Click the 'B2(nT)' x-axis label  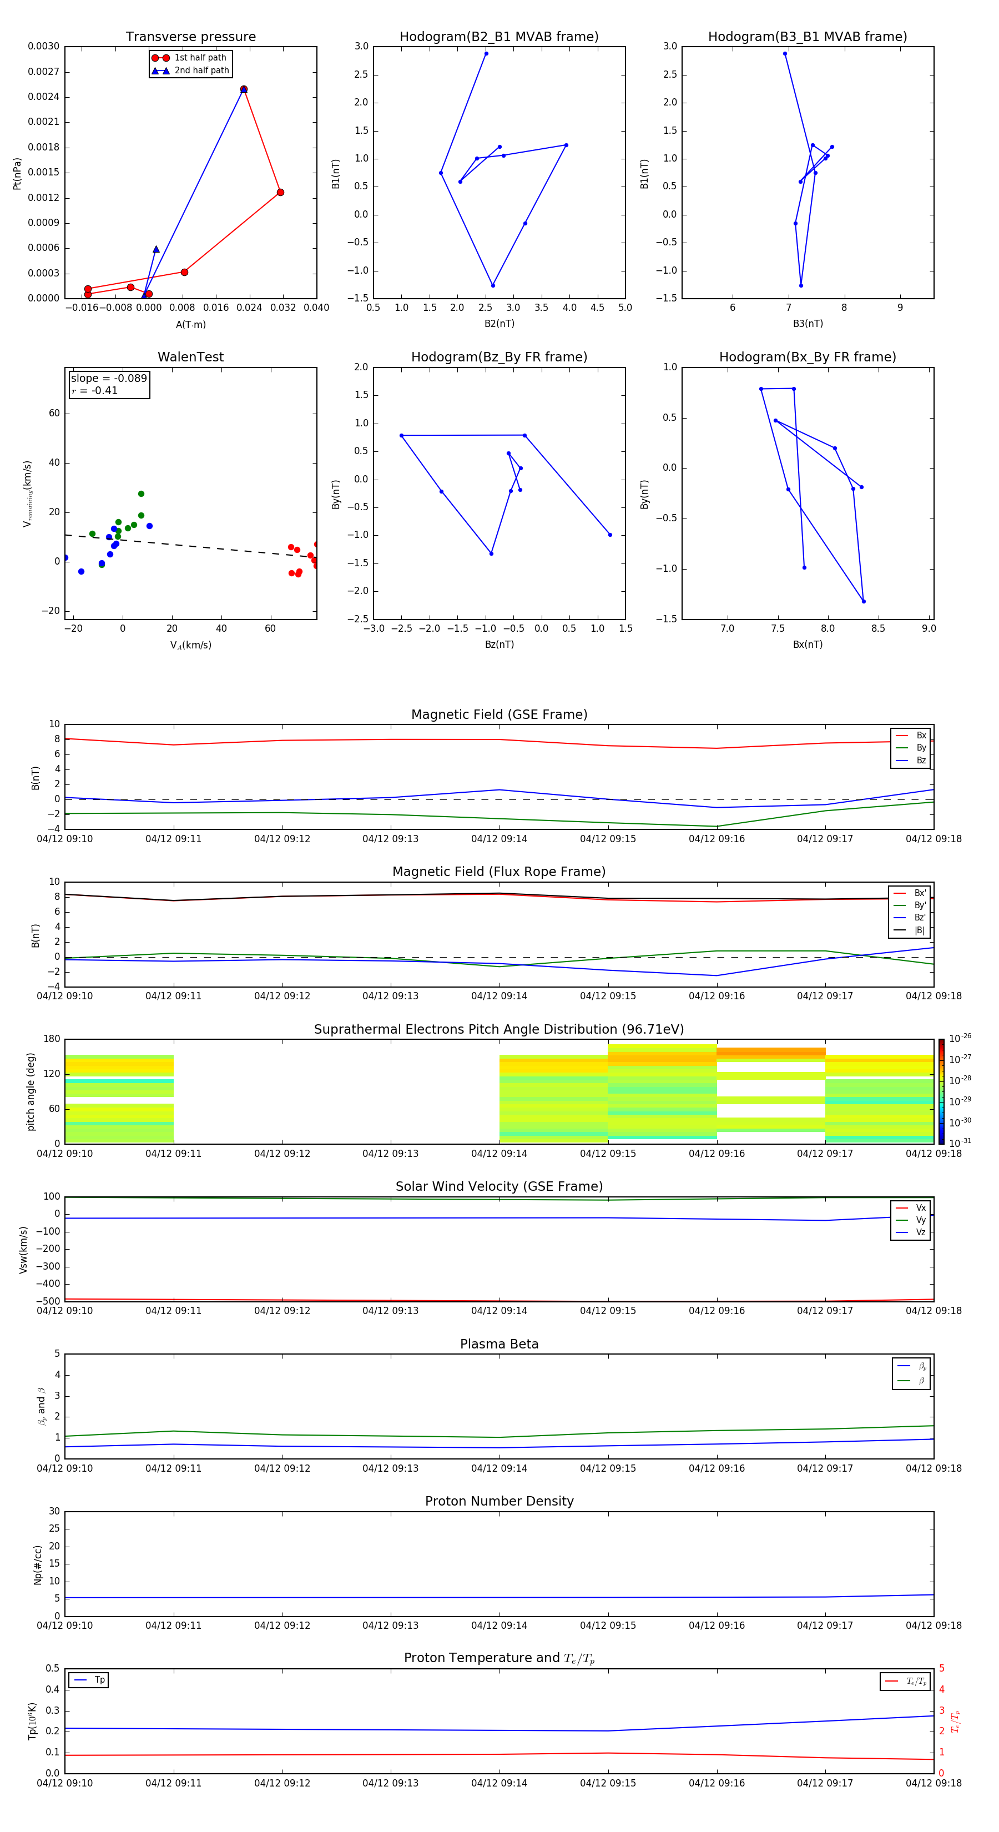point(499,324)
